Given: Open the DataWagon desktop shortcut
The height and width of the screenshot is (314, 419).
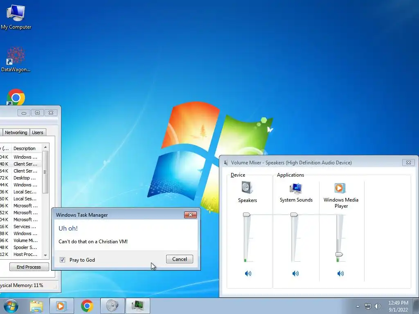Looking at the screenshot, I should (x=16, y=59).
